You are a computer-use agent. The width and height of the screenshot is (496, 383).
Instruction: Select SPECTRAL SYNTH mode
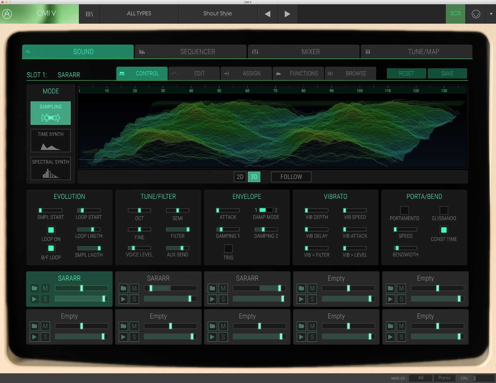(x=50, y=168)
